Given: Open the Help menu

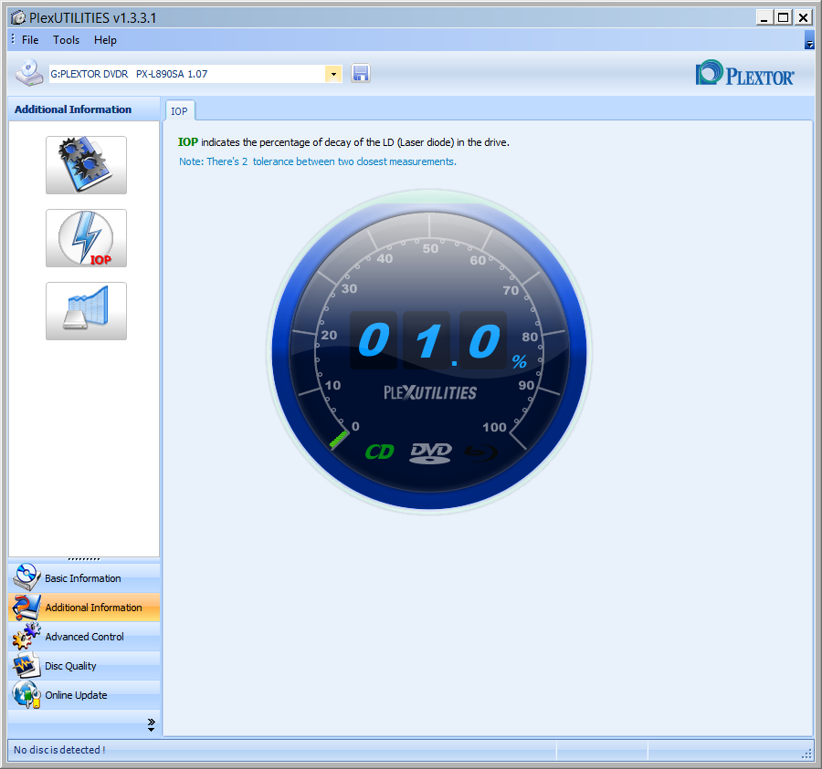Looking at the screenshot, I should point(105,40).
